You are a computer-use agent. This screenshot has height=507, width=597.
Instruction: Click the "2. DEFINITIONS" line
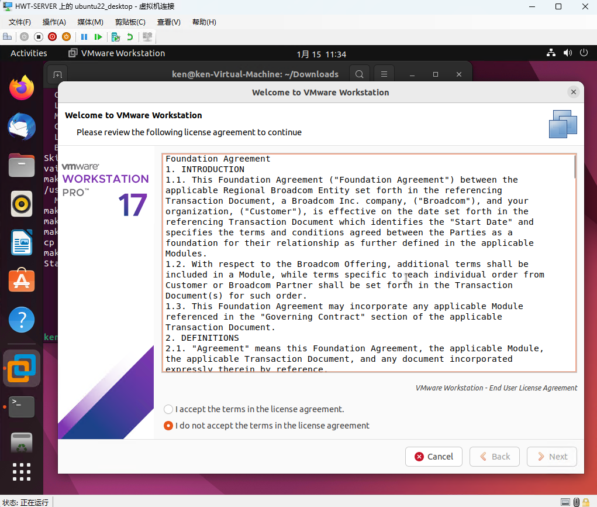point(202,338)
